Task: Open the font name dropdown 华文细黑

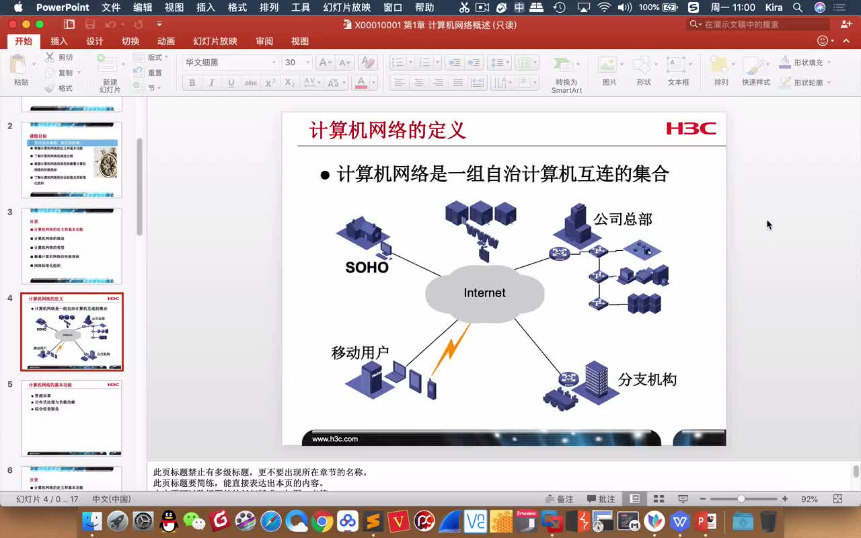Action: click(x=274, y=63)
